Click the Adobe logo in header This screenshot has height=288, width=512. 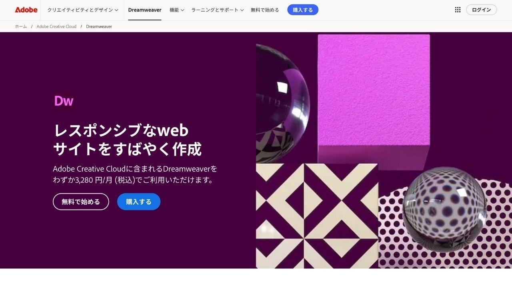tap(26, 10)
